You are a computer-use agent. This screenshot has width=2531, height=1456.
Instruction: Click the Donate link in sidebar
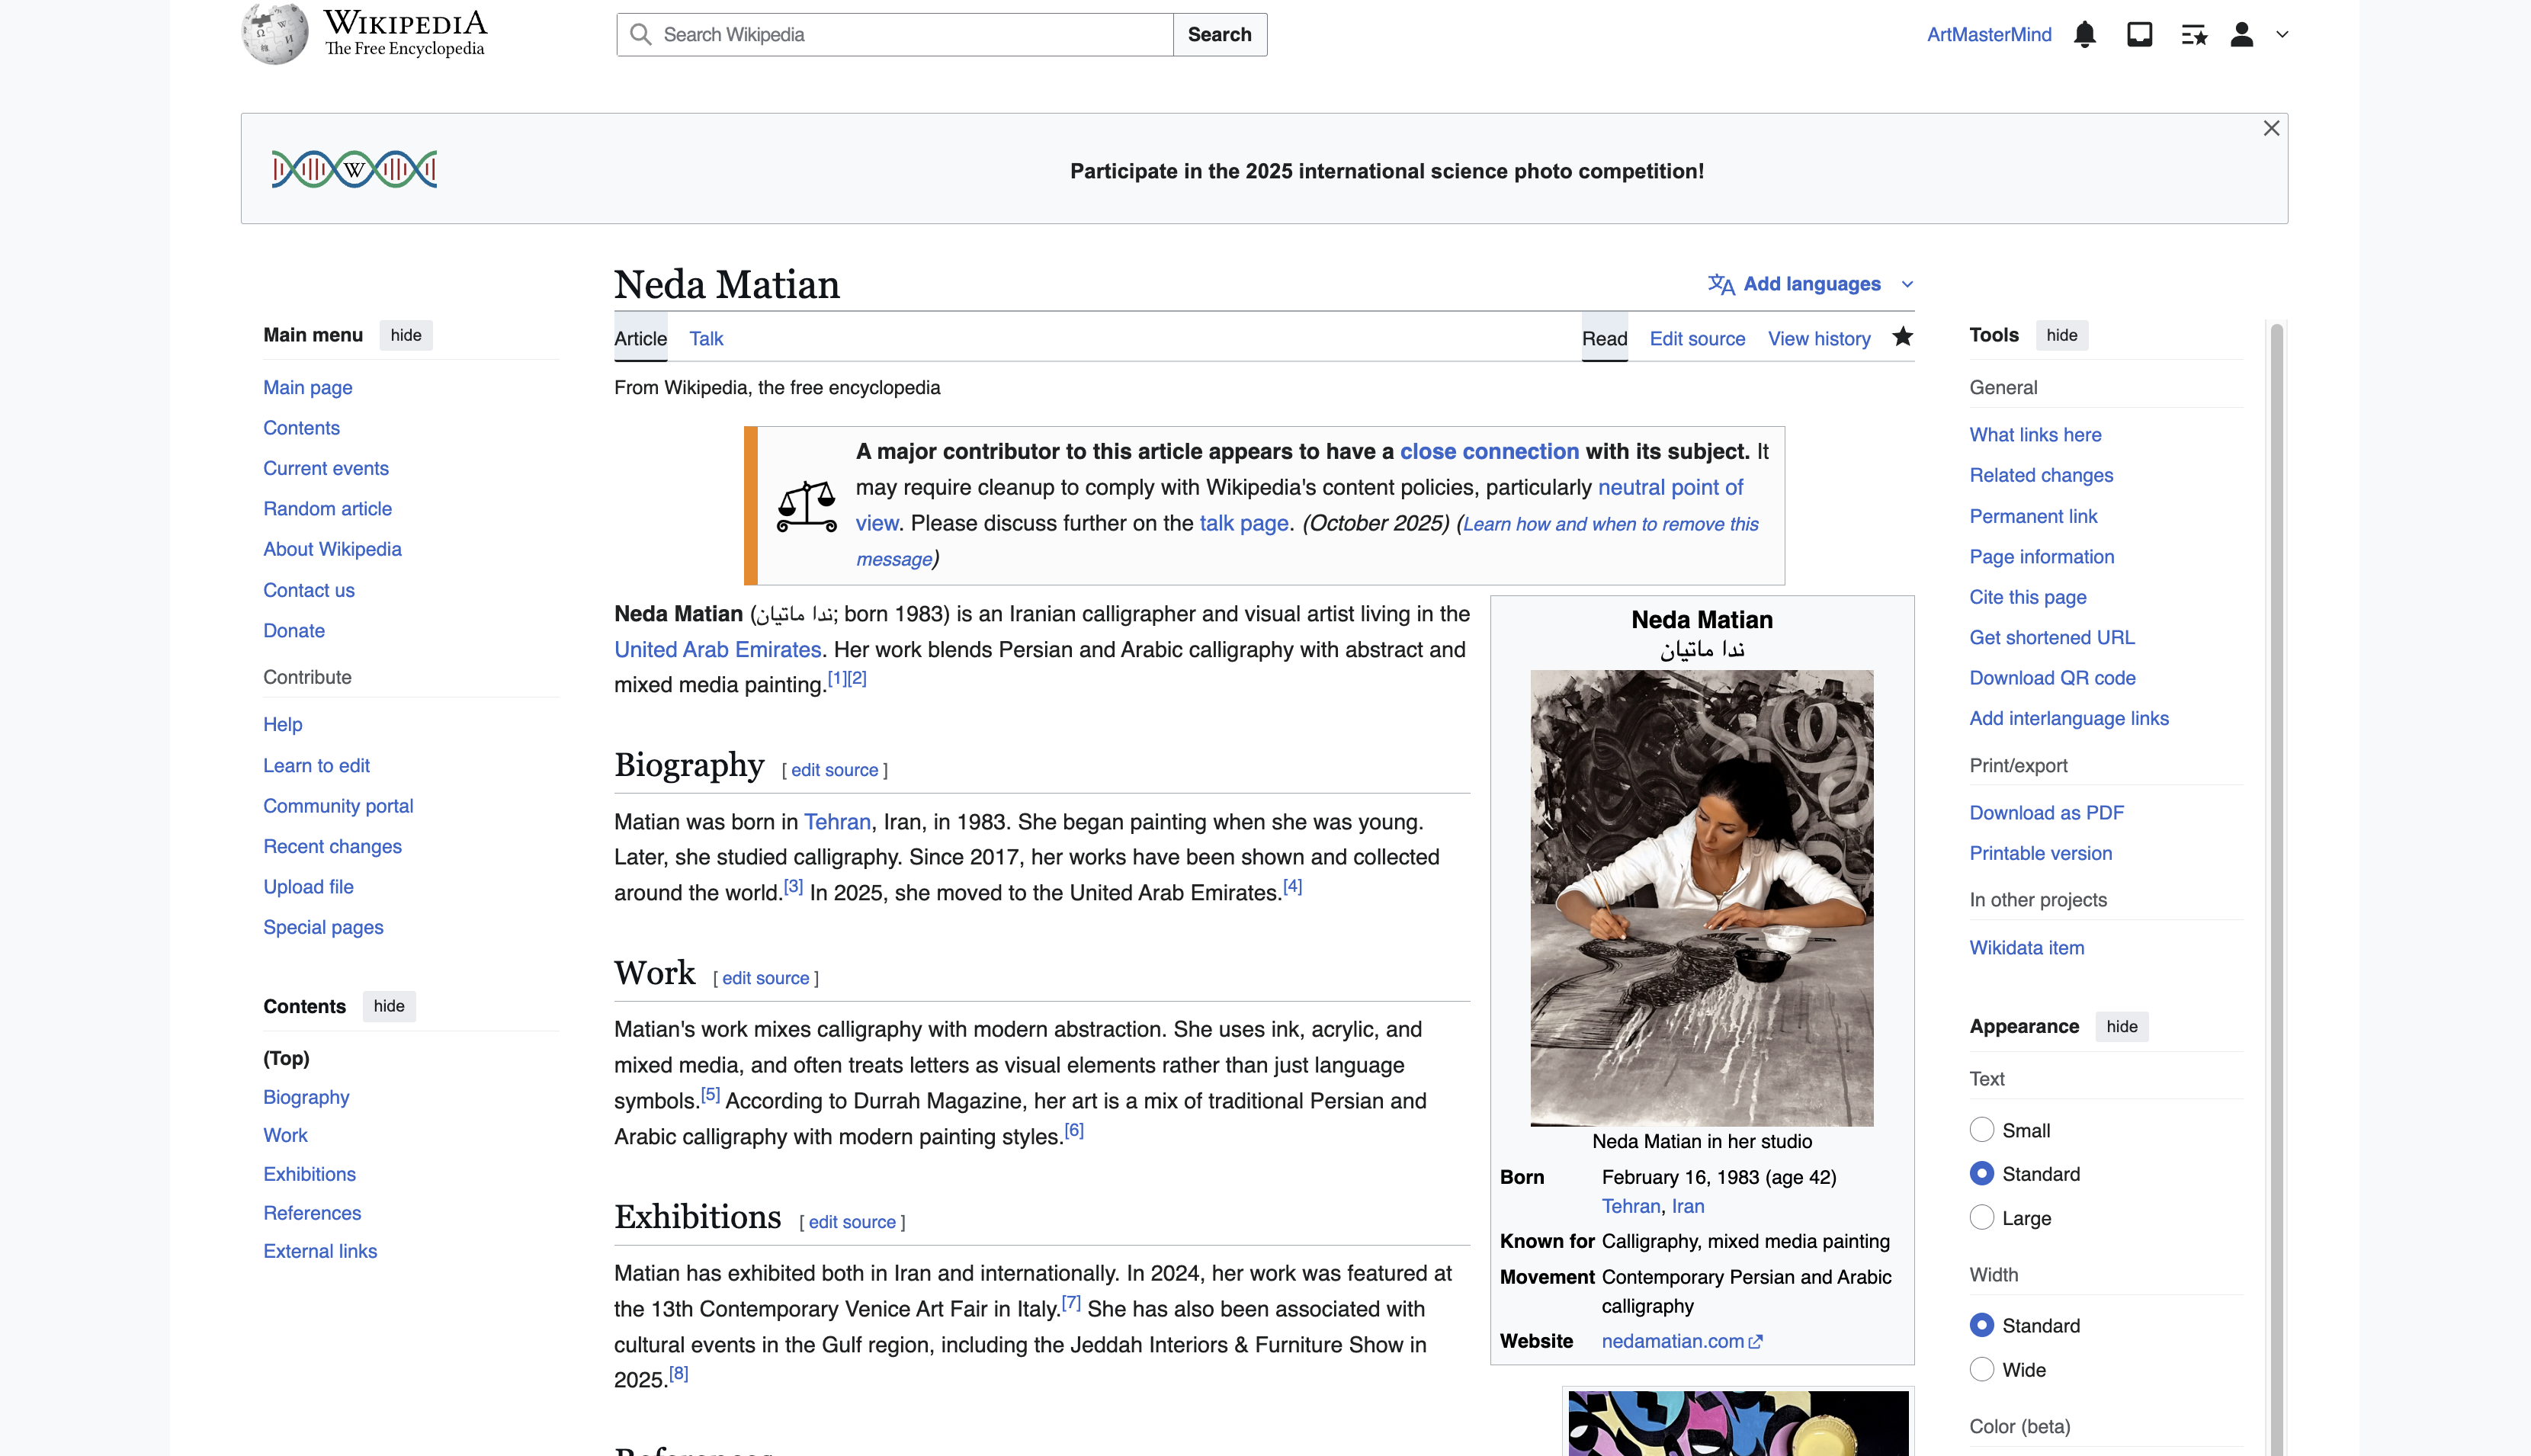pyautogui.click(x=293, y=630)
